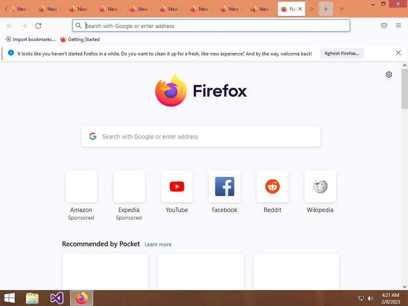The height and width of the screenshot is (306, 408).
Task: Click the address bar magnifier icon
Action: coord(78,25)
